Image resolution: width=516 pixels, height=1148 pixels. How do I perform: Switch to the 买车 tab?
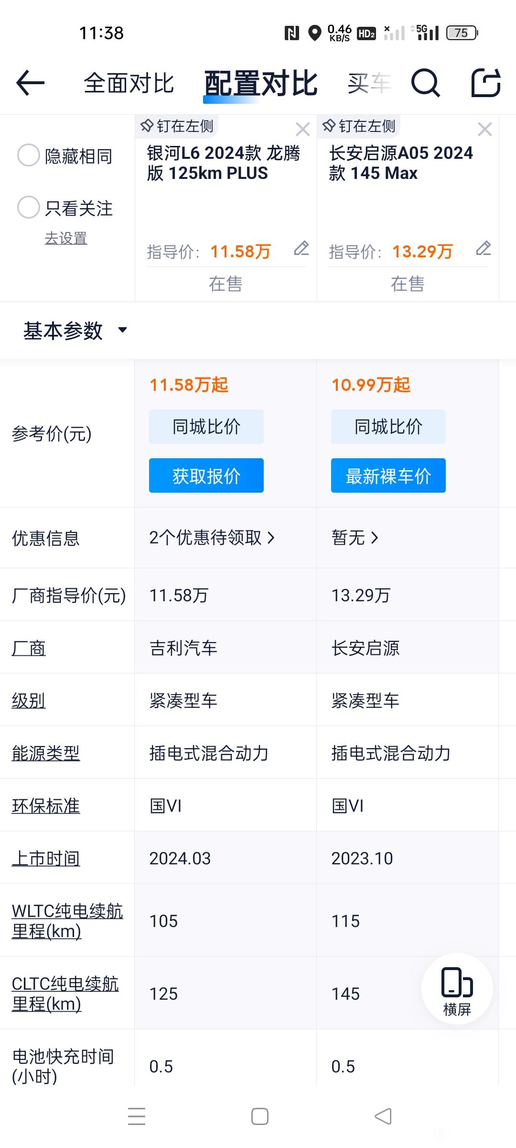pos(369,83)
